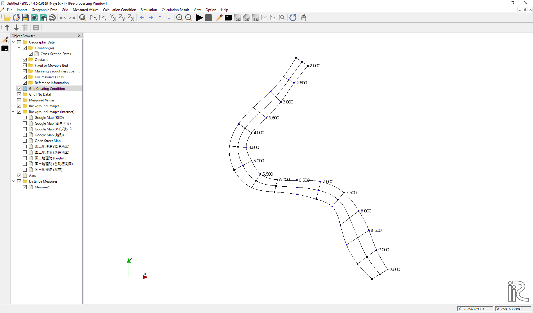Enable the Open Street Map checkbox

(25, 141)
